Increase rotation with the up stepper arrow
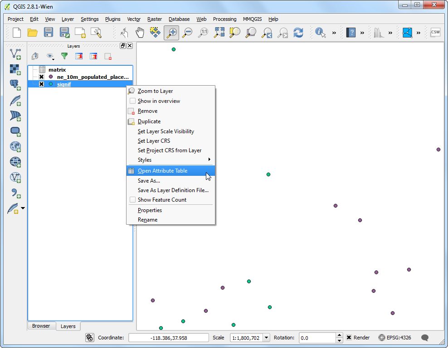 339,335
